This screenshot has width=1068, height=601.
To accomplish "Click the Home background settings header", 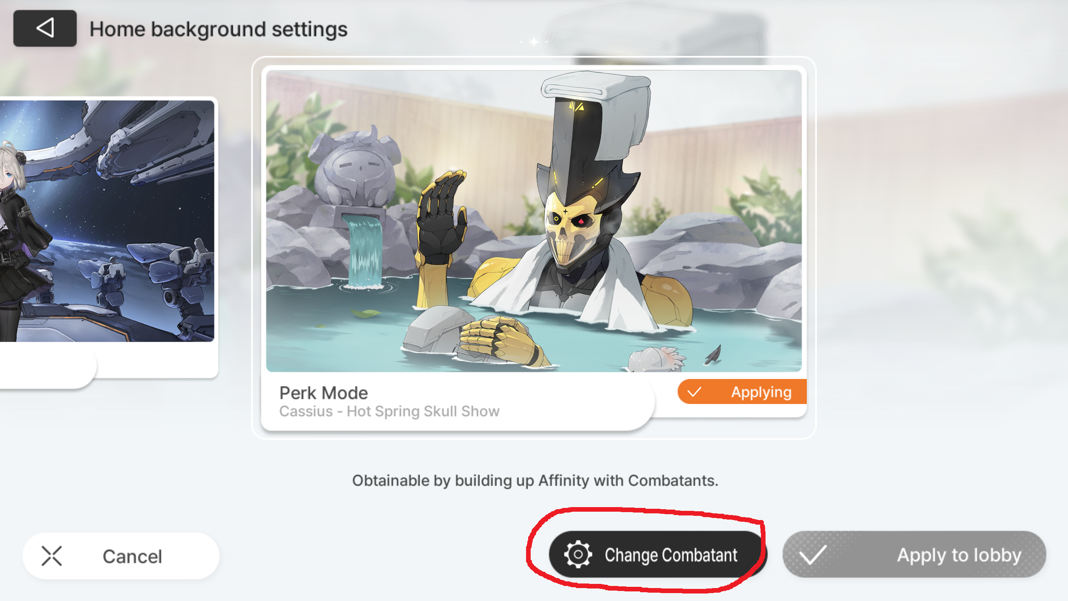I will 218,29.
